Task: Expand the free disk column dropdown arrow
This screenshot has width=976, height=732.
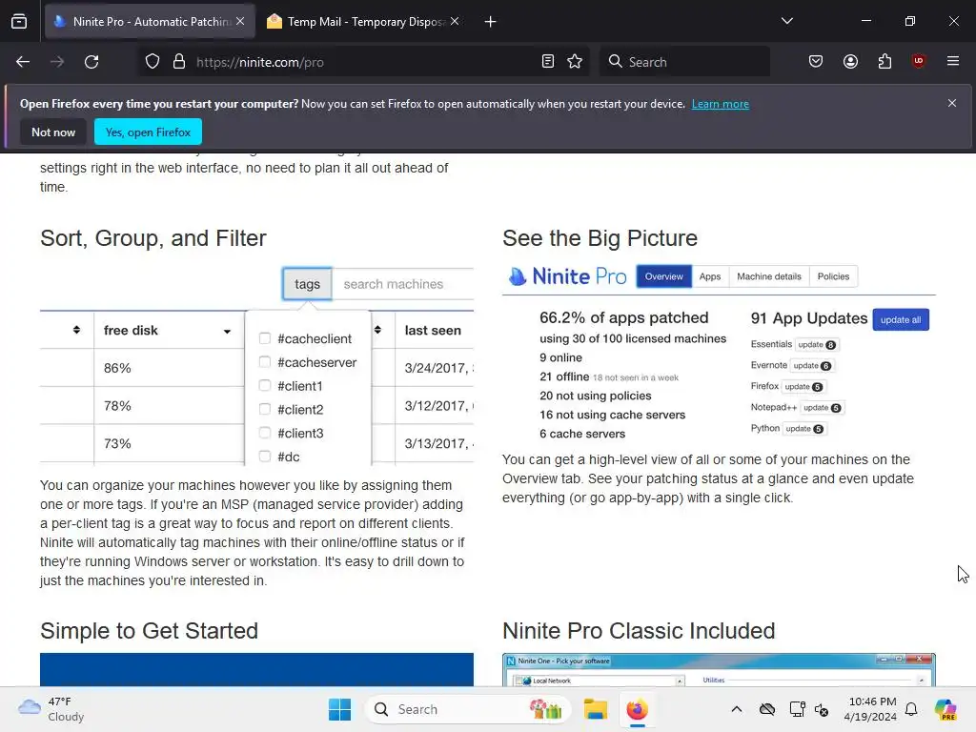Action: point(227,331)
